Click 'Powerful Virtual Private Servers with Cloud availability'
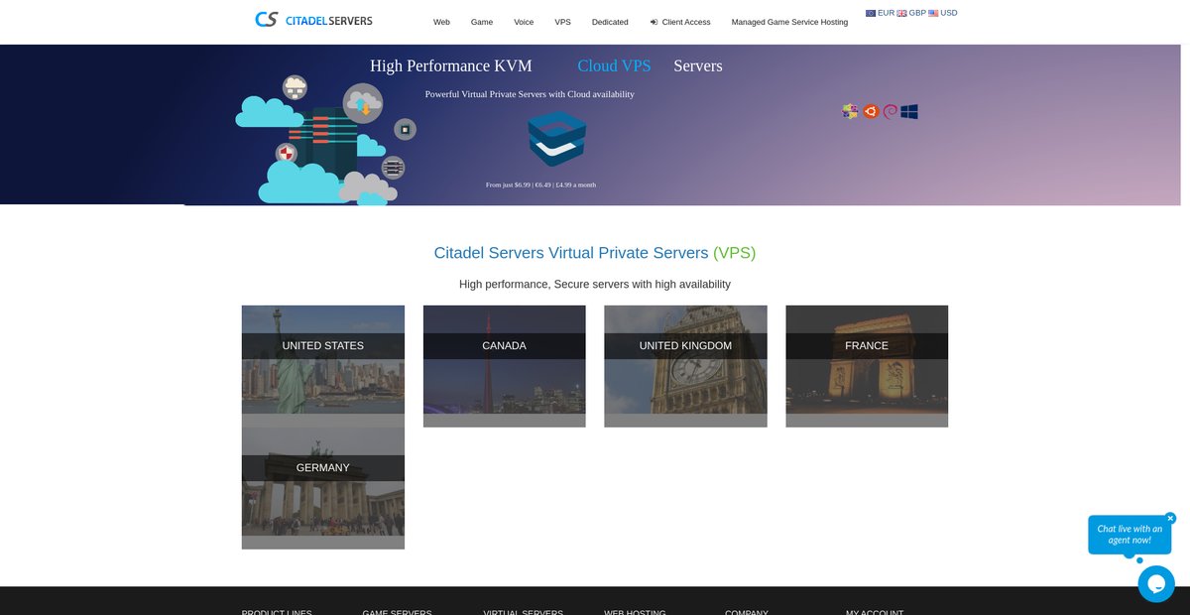The image size is (1190, 615). click(530, 94)
